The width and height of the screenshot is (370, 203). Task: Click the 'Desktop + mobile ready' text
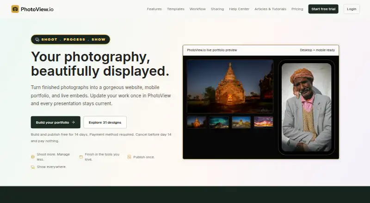(x=317, y=50)
